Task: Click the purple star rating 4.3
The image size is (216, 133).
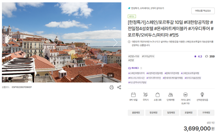Action: 198,56
